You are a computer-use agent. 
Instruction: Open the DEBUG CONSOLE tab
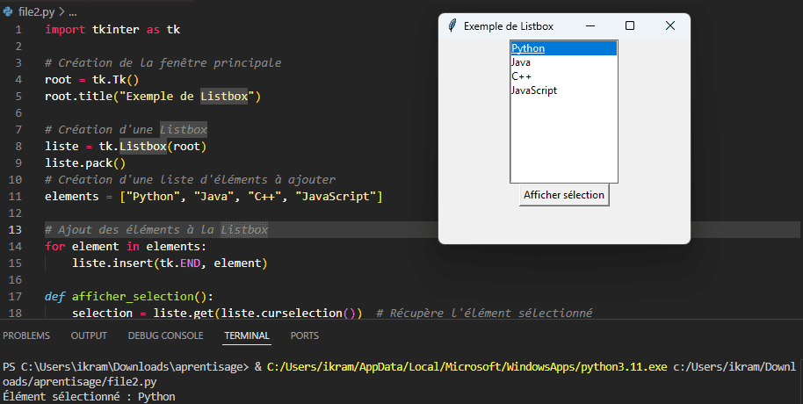pos(165,335)
